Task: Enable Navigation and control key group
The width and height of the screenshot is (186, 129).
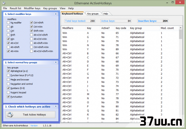Action: click(x=8, y=84)
